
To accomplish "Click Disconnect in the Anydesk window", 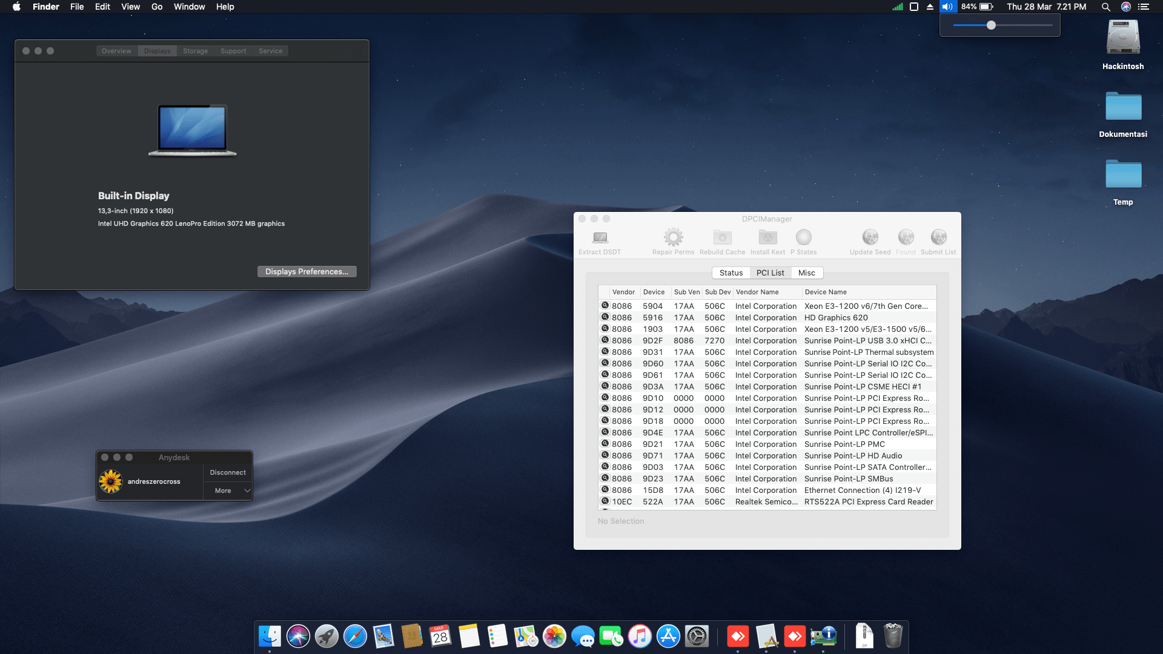I will pos(228,472).
